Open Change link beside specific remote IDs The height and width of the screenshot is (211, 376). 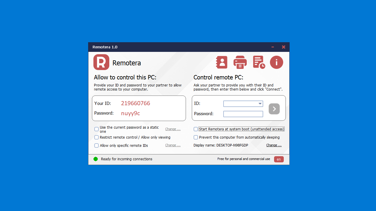click(173, 145)
